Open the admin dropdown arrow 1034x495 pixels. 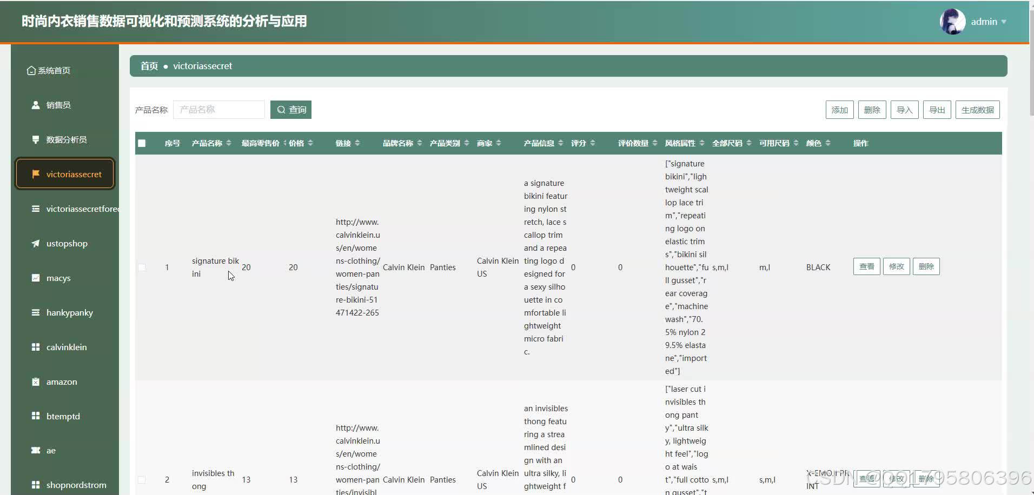(1004, 22)
